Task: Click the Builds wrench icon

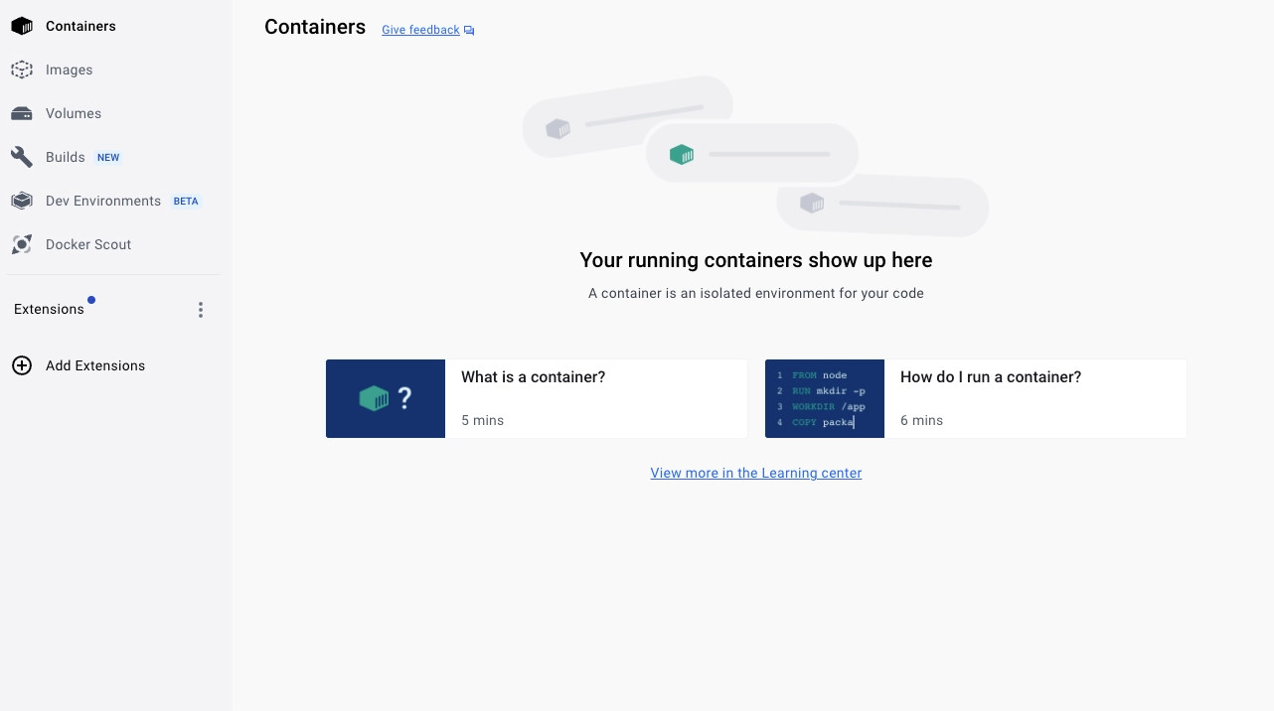Action: 22,157
